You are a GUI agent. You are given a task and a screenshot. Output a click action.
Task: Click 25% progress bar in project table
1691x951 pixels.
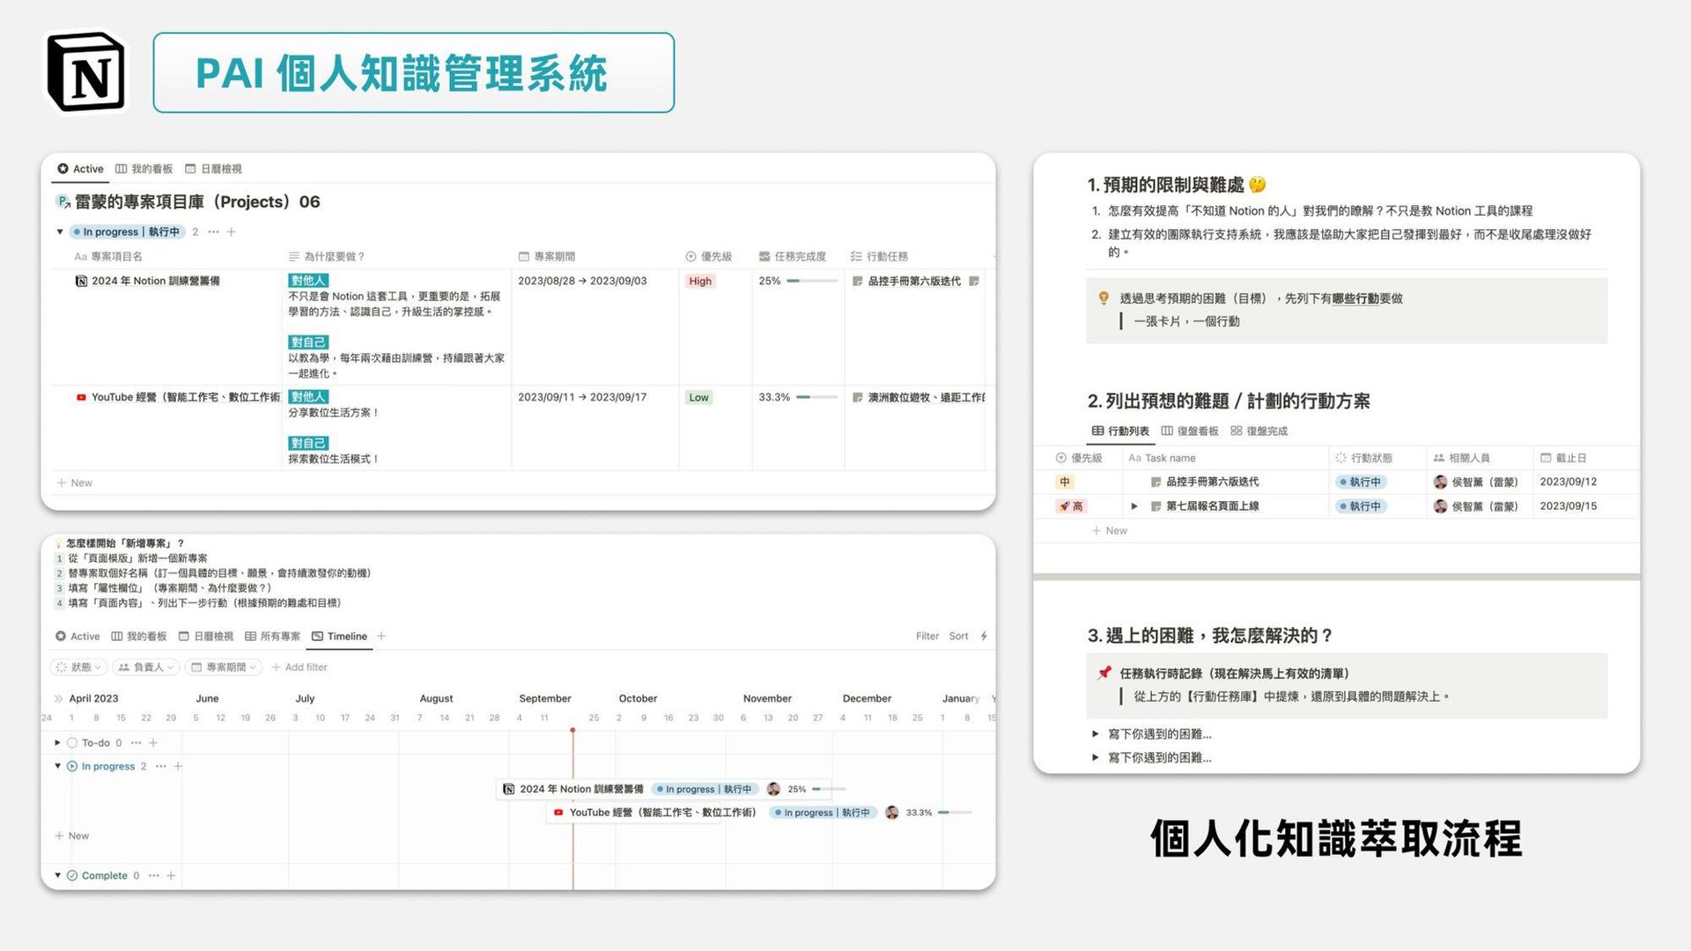click(811, 281)
